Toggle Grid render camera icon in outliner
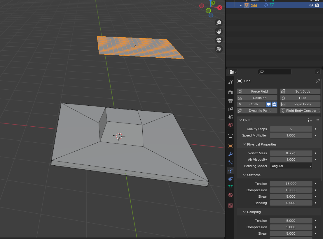The width and height of the screenshot is (323, 239). (x=317, y=5)
